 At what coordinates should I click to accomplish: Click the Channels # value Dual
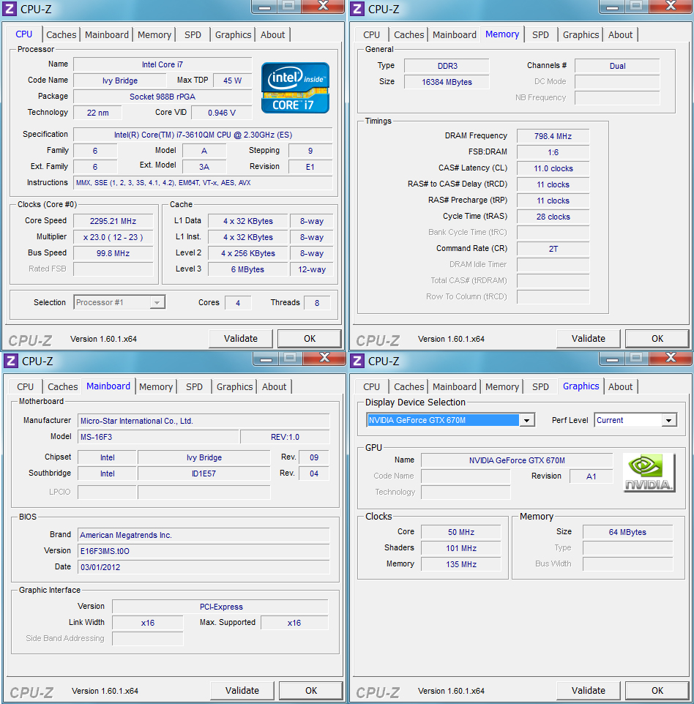coord(617,66)
